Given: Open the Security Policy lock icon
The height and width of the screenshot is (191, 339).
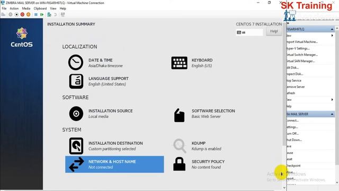Looking at the screenshot, I should click(x=179, y=164).
